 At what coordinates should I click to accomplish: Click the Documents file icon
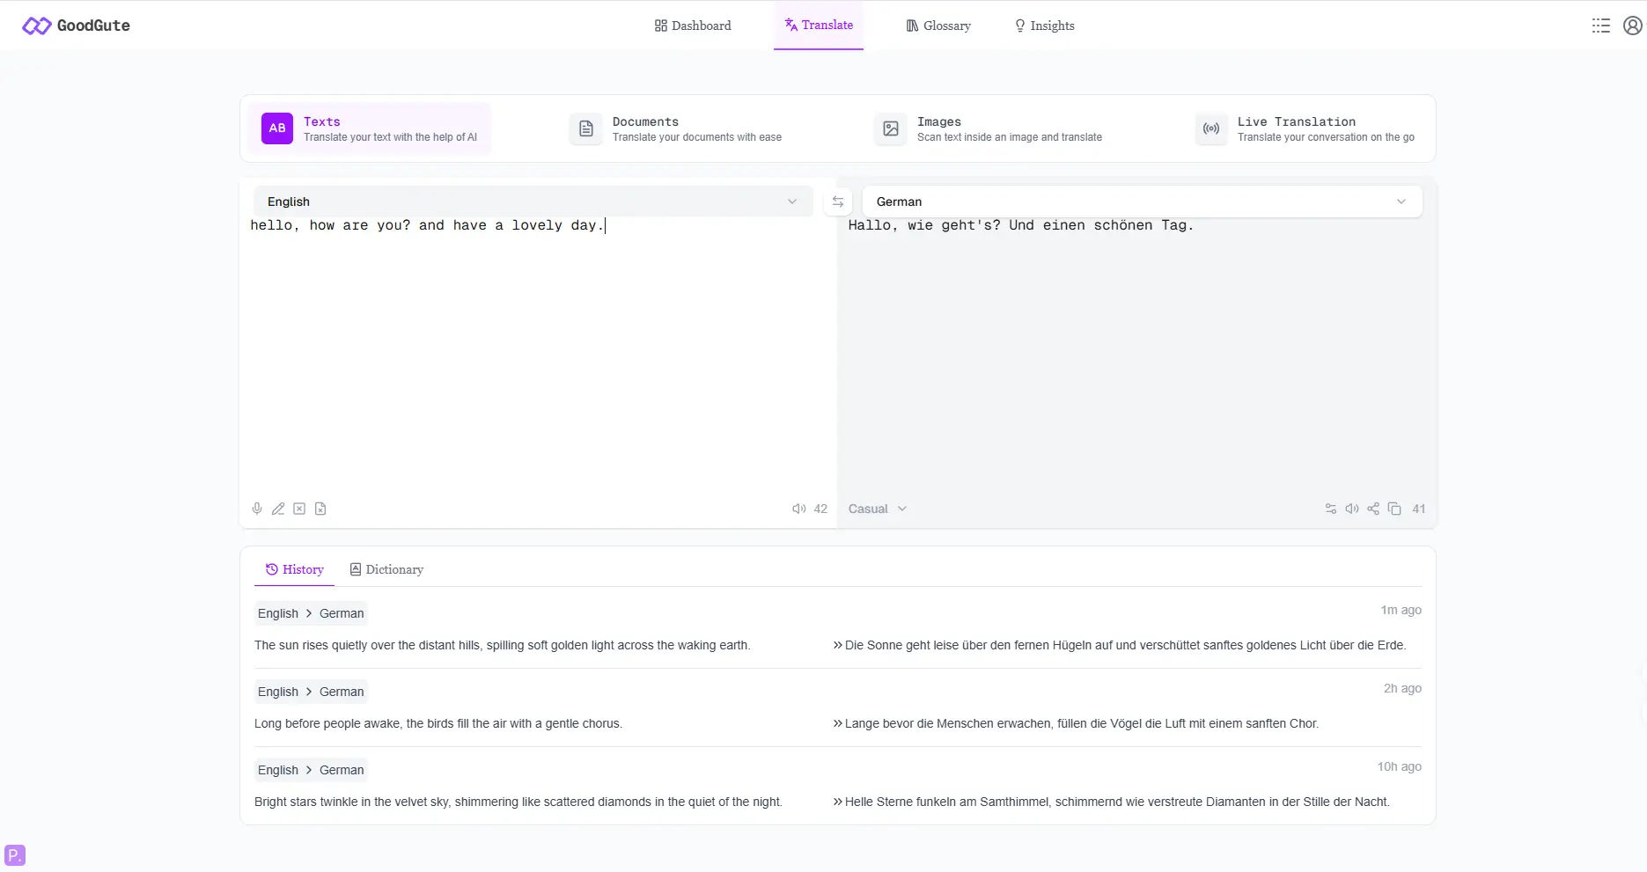pyautogui.click(x=585, y=128)
